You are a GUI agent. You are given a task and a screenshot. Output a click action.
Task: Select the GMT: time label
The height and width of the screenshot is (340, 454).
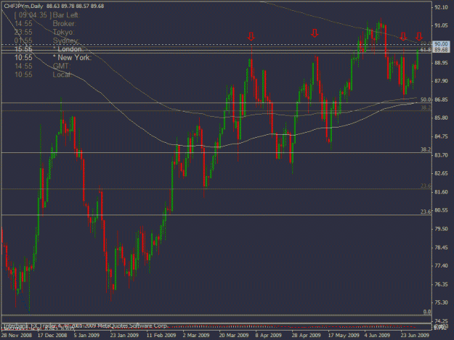tap(61, 66)
